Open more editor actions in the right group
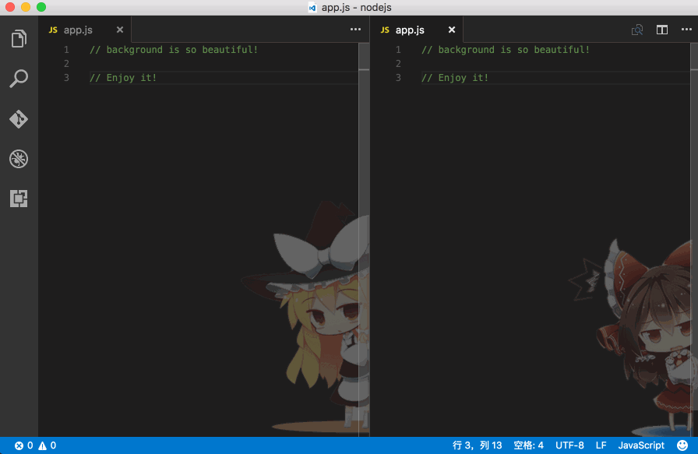Image resolution: width=698 pixels, height=454 pixels. 686,29
